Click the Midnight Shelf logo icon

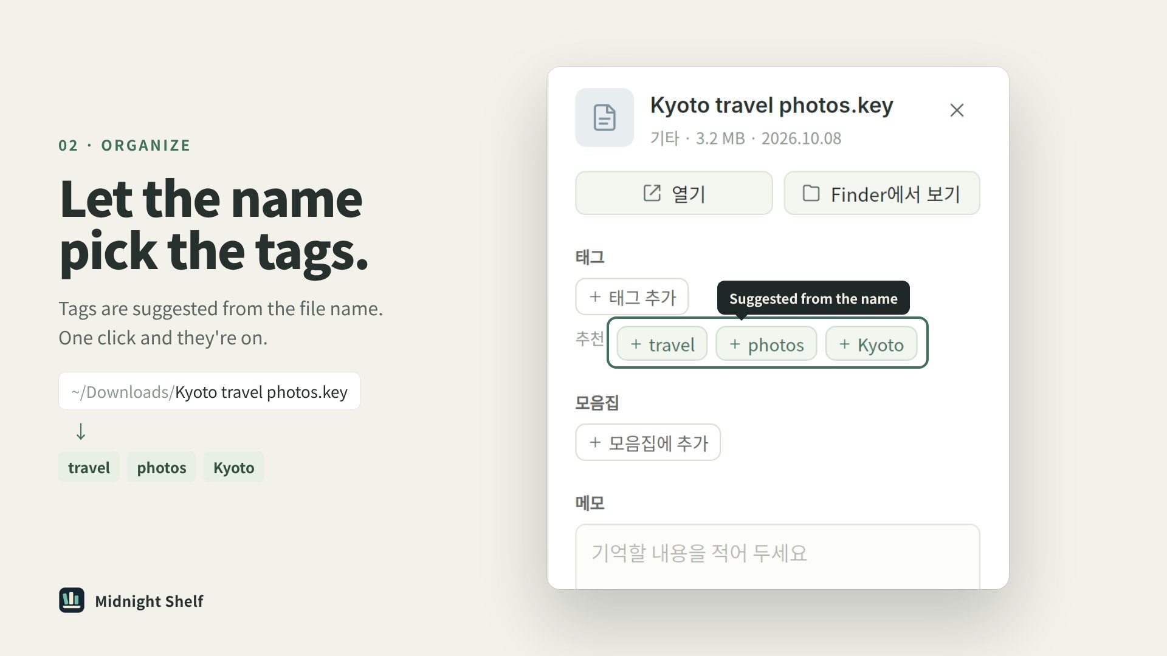72,600
